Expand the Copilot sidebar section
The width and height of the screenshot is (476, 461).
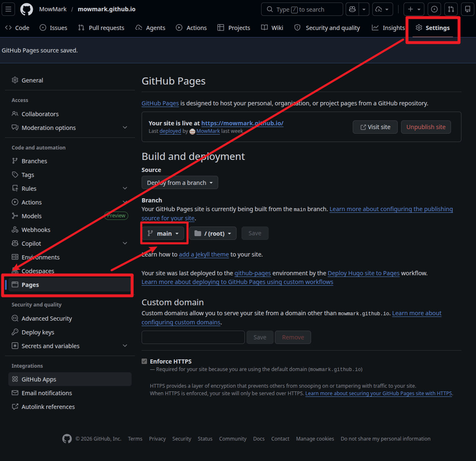tap(70, 243)
